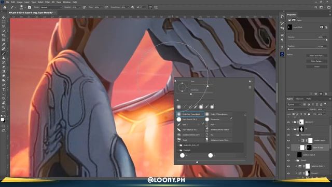Image resolution: width=332 pixels, height=187 pixels.
Task: Click the Select and Mask button
Action: [317, 56]
